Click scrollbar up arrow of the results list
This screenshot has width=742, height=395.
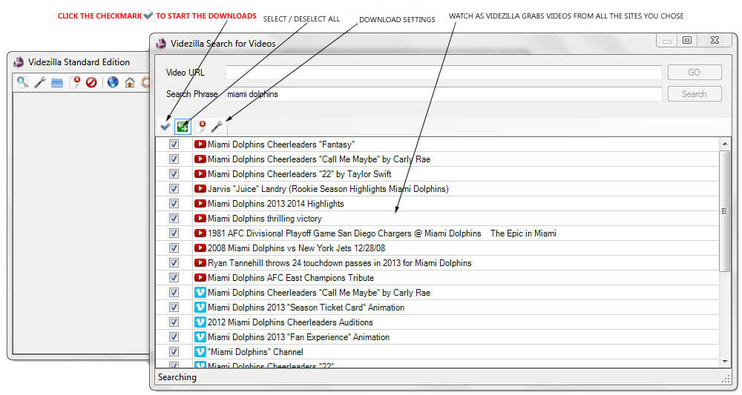pyautogui.click(x=724, y=144)
